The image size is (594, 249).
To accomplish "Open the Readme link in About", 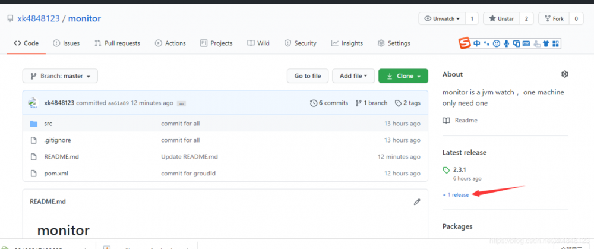I will [x=460, y=120].
